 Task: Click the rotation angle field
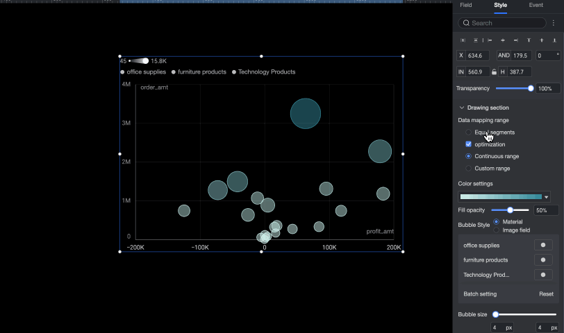tap(548, 55)
